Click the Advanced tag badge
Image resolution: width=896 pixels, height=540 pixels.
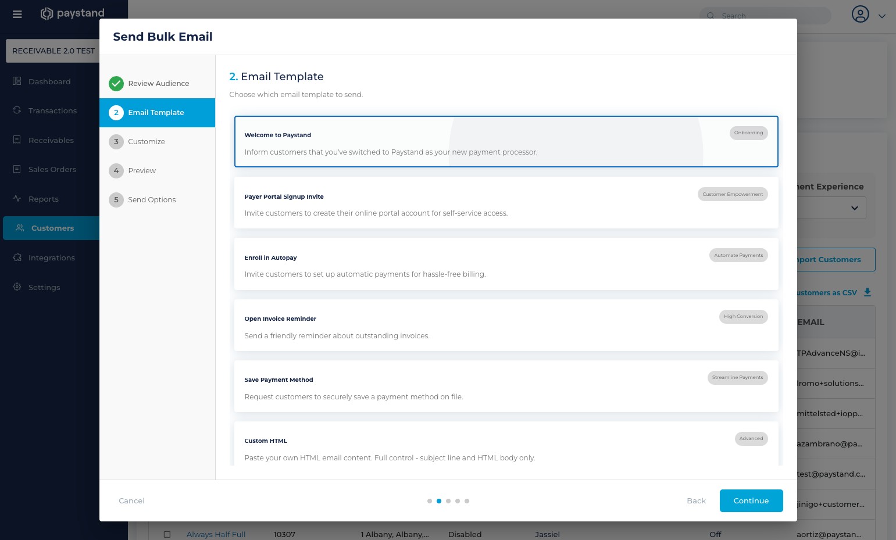tap(751, 439)
